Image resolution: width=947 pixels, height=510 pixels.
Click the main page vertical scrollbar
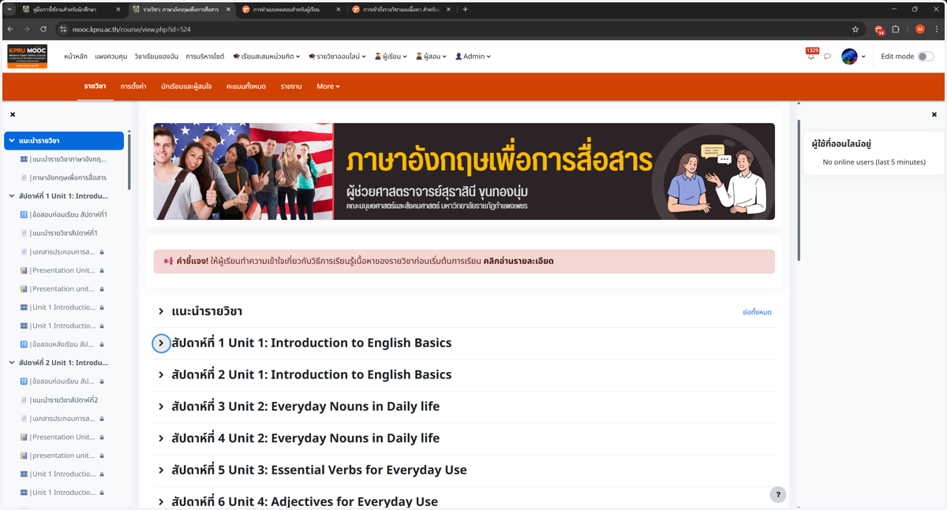click(x=798, y=189)
